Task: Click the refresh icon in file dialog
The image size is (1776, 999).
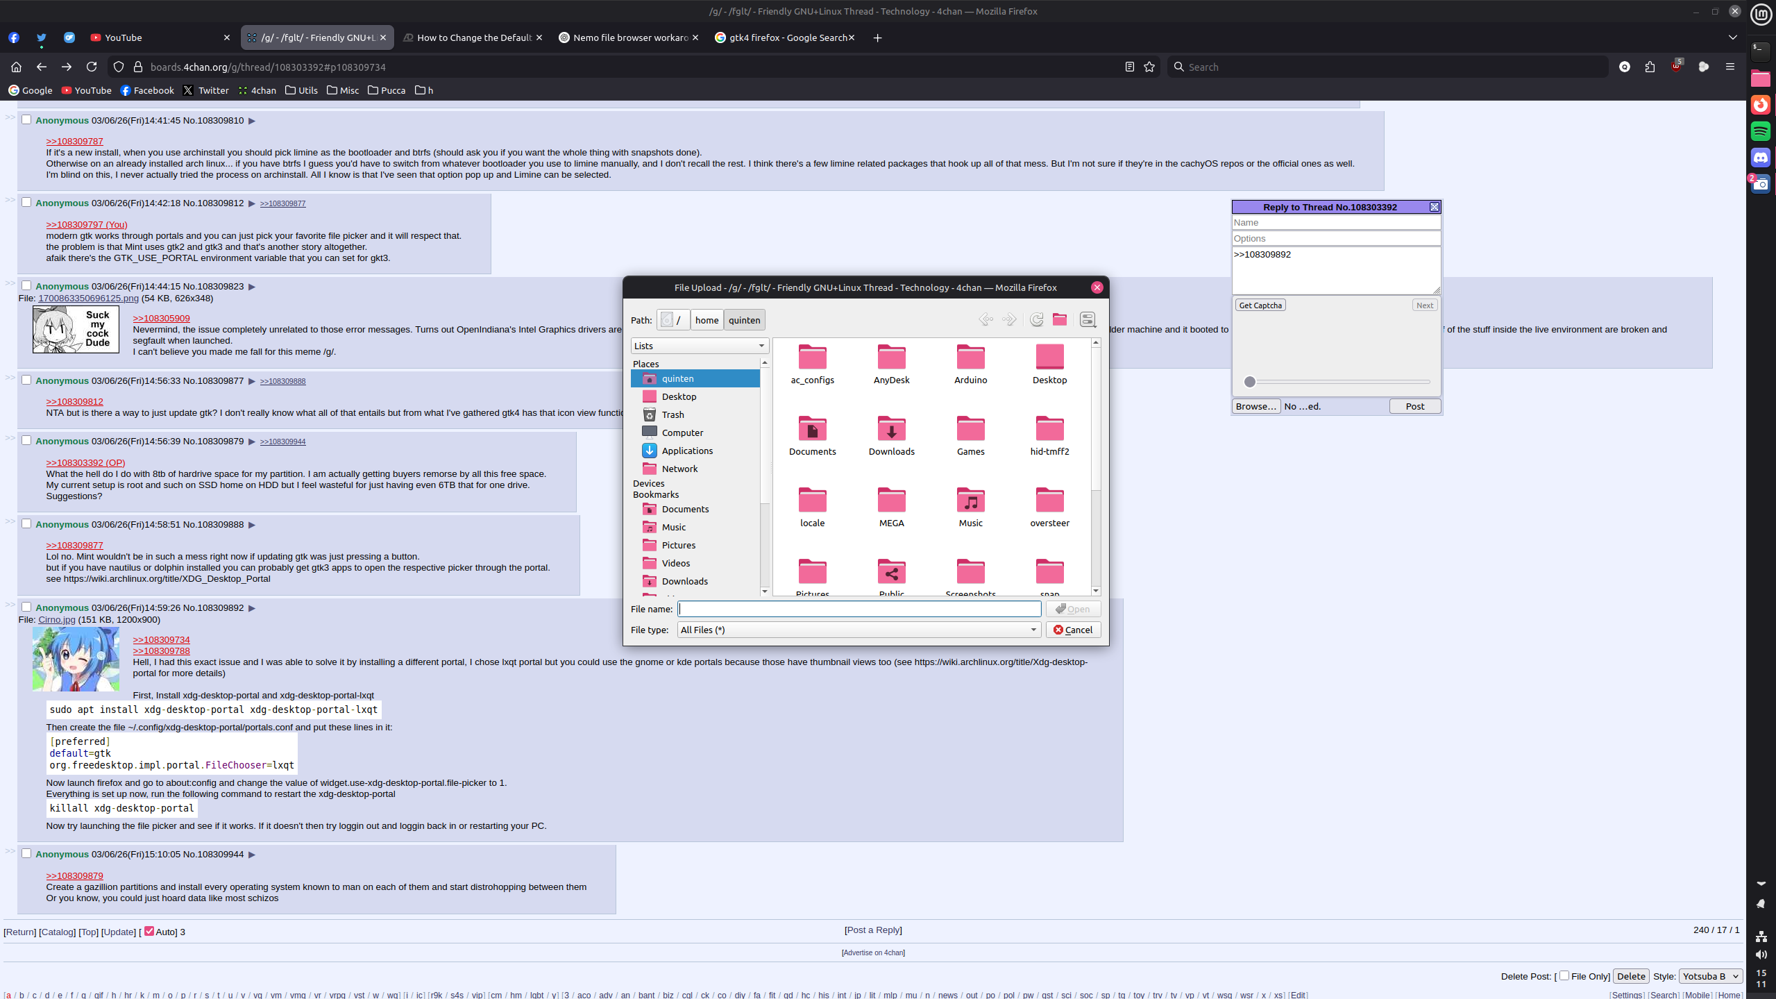Action: pos(1036,319)
